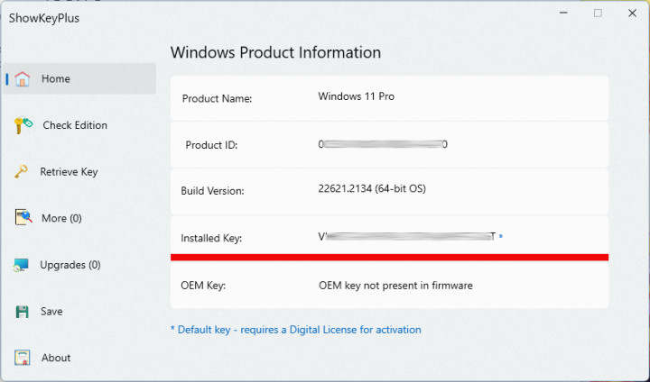Screen dimensions: 650x382
Task: Click the Save floppy disk icon
Action: click(23, 312)
